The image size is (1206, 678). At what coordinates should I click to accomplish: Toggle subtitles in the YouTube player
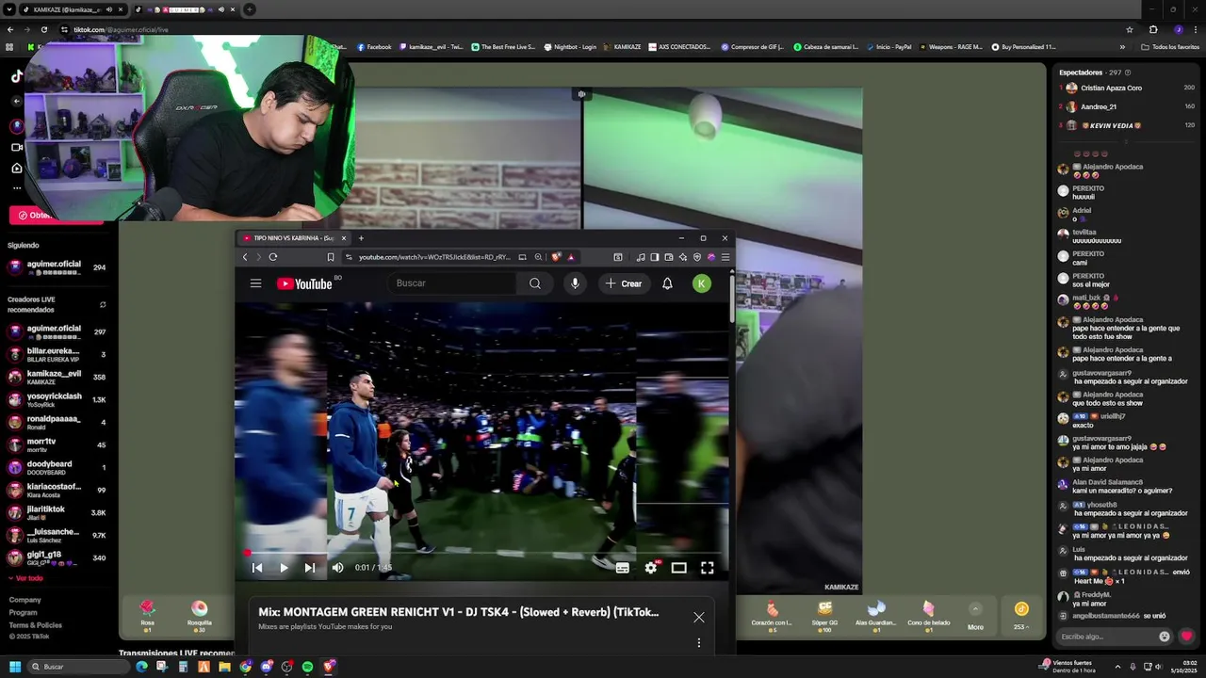click(x=622, y=568)
